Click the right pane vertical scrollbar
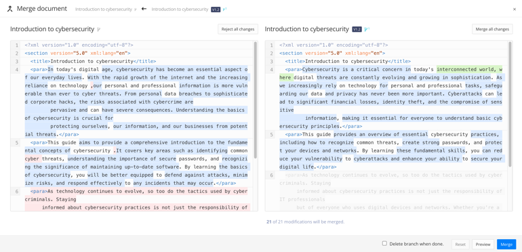522x252 pixels. click(x=510, y=104)
